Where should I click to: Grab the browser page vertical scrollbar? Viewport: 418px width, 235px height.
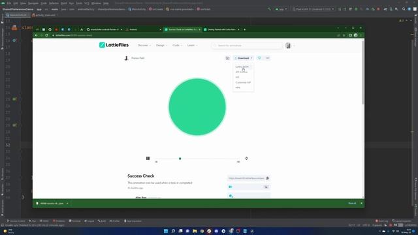(x=363, y=72)
